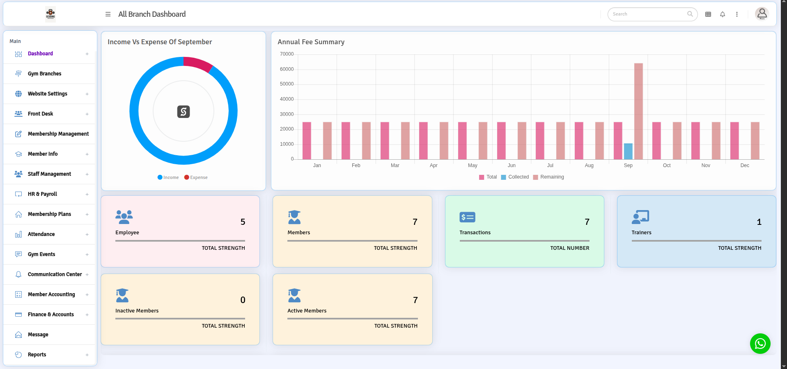Click the Transactions progress bar

click(x=525, y=241)
